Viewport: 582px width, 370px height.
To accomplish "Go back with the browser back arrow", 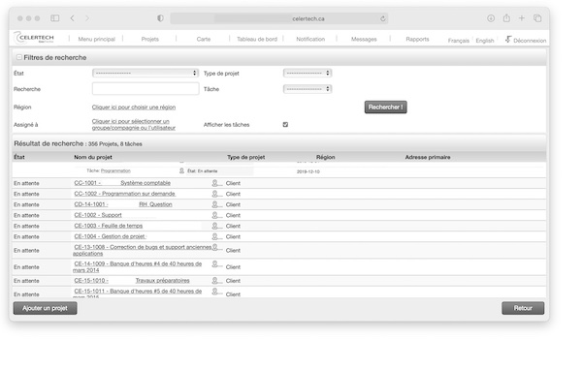I will pyautogui.click(x=73, y=18).
